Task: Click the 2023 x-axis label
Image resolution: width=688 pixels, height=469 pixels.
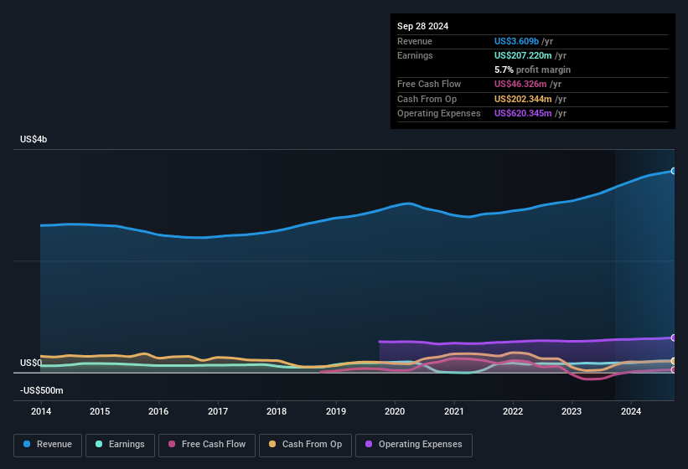Action: pos(572,411)
